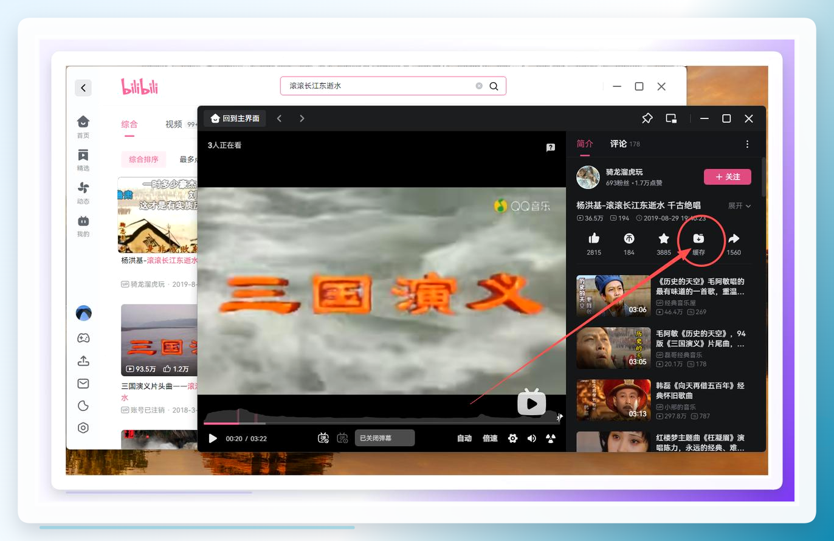Click the search magnifier icon

pyautogui.click(x=494, y=86)
